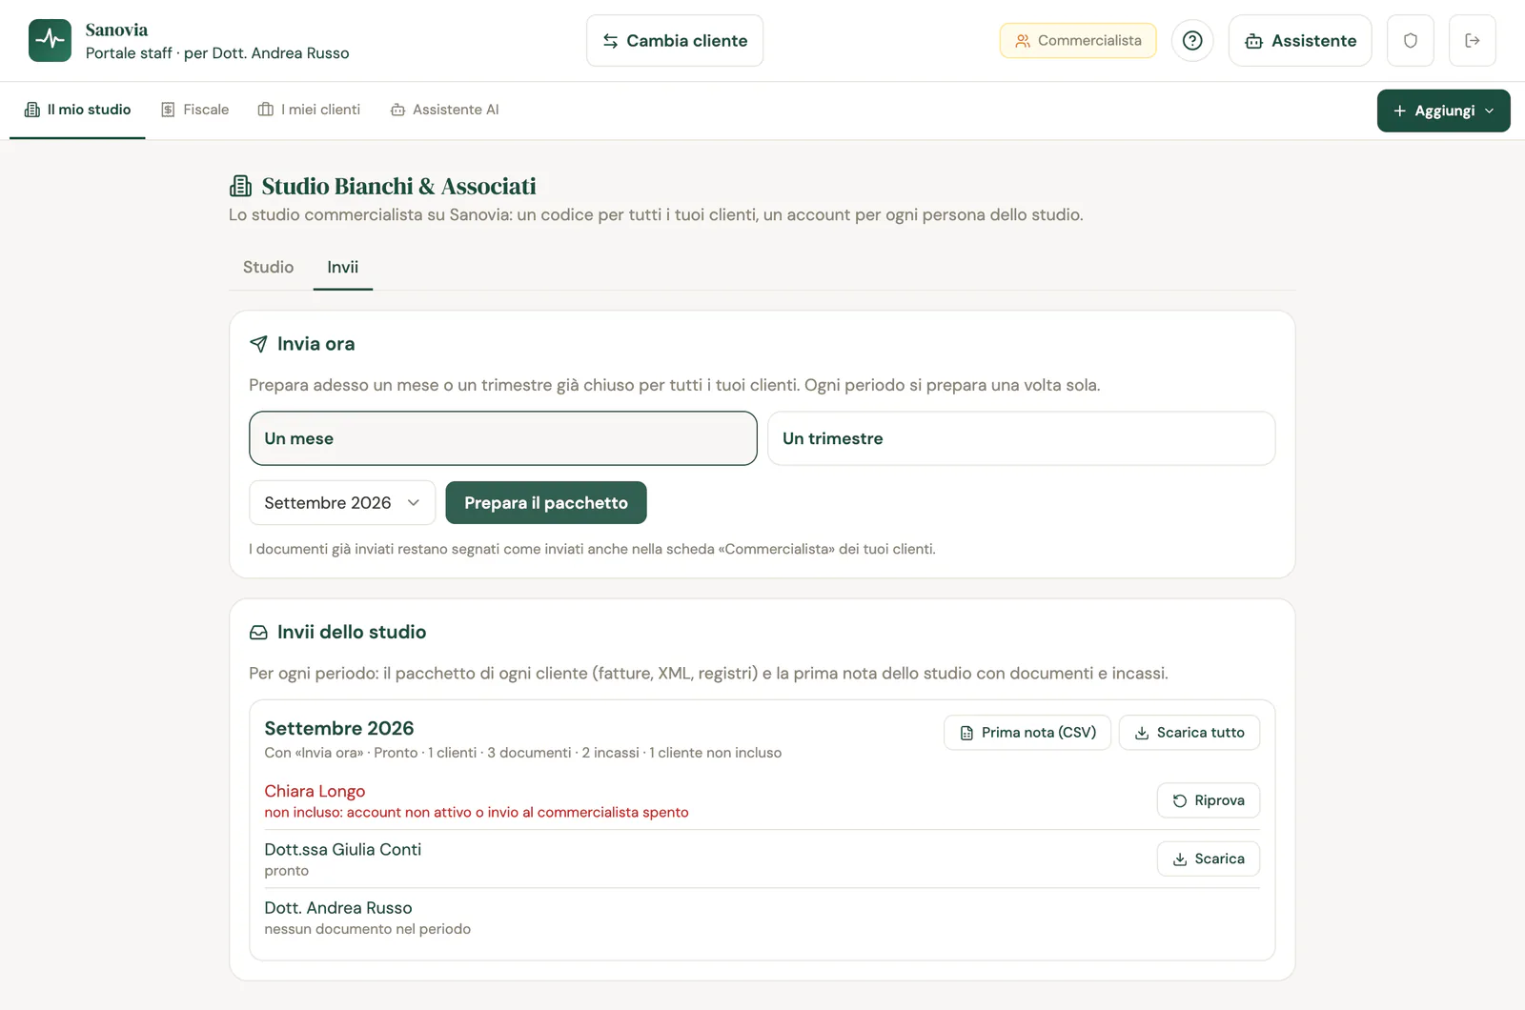Go to I miei clienti tab
This screenshot has height=1010, width=1525.
click(310, 110)
